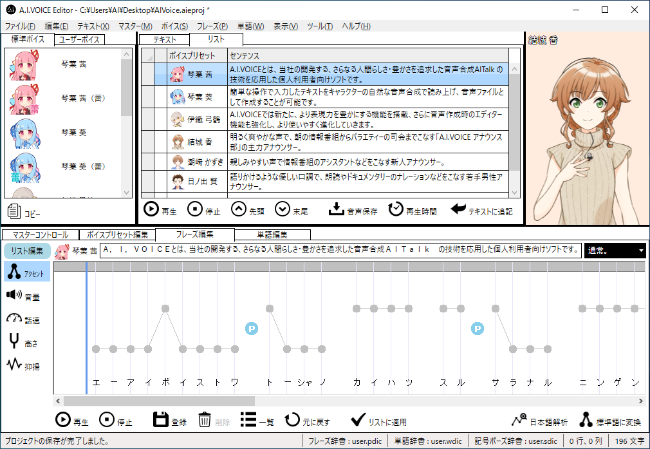Click sentence list scroll down arrow

coord(514,193)
